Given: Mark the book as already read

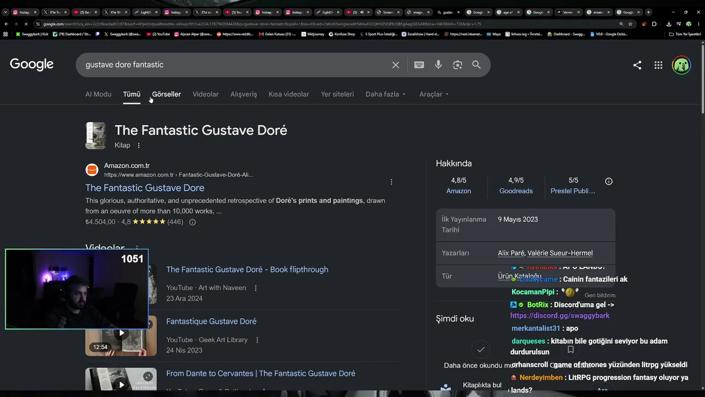Looking at the screenshot, I should pos(481,350).
